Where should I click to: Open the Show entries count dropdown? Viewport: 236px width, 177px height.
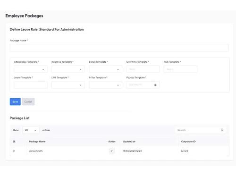[x=31, y=130]
